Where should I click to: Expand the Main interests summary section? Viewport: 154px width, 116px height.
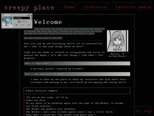(77, 91)
